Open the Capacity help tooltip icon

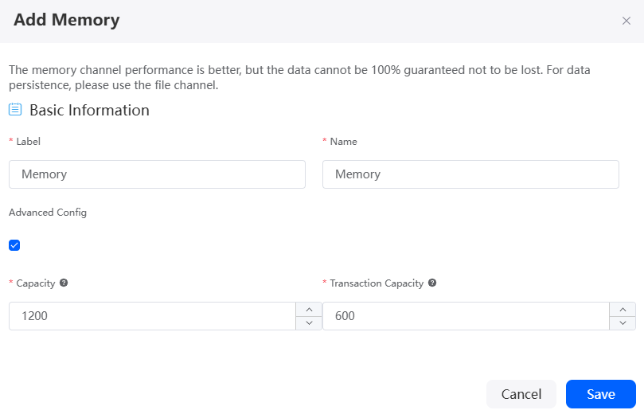[64, 283]
